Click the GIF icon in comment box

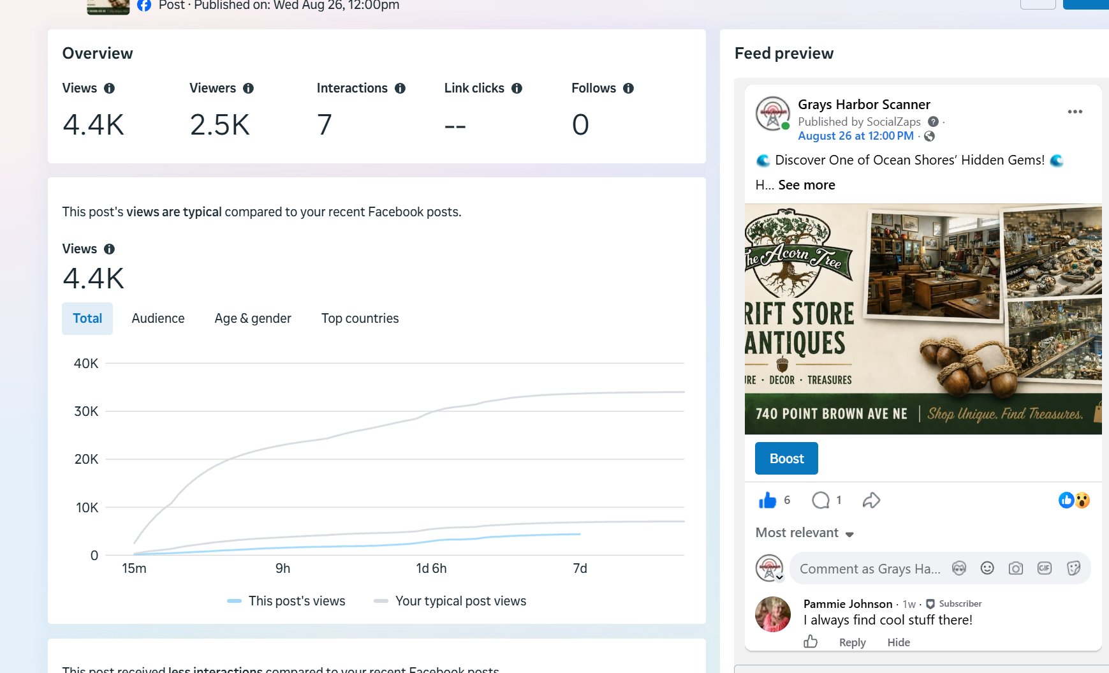[x=1045, y=568]
